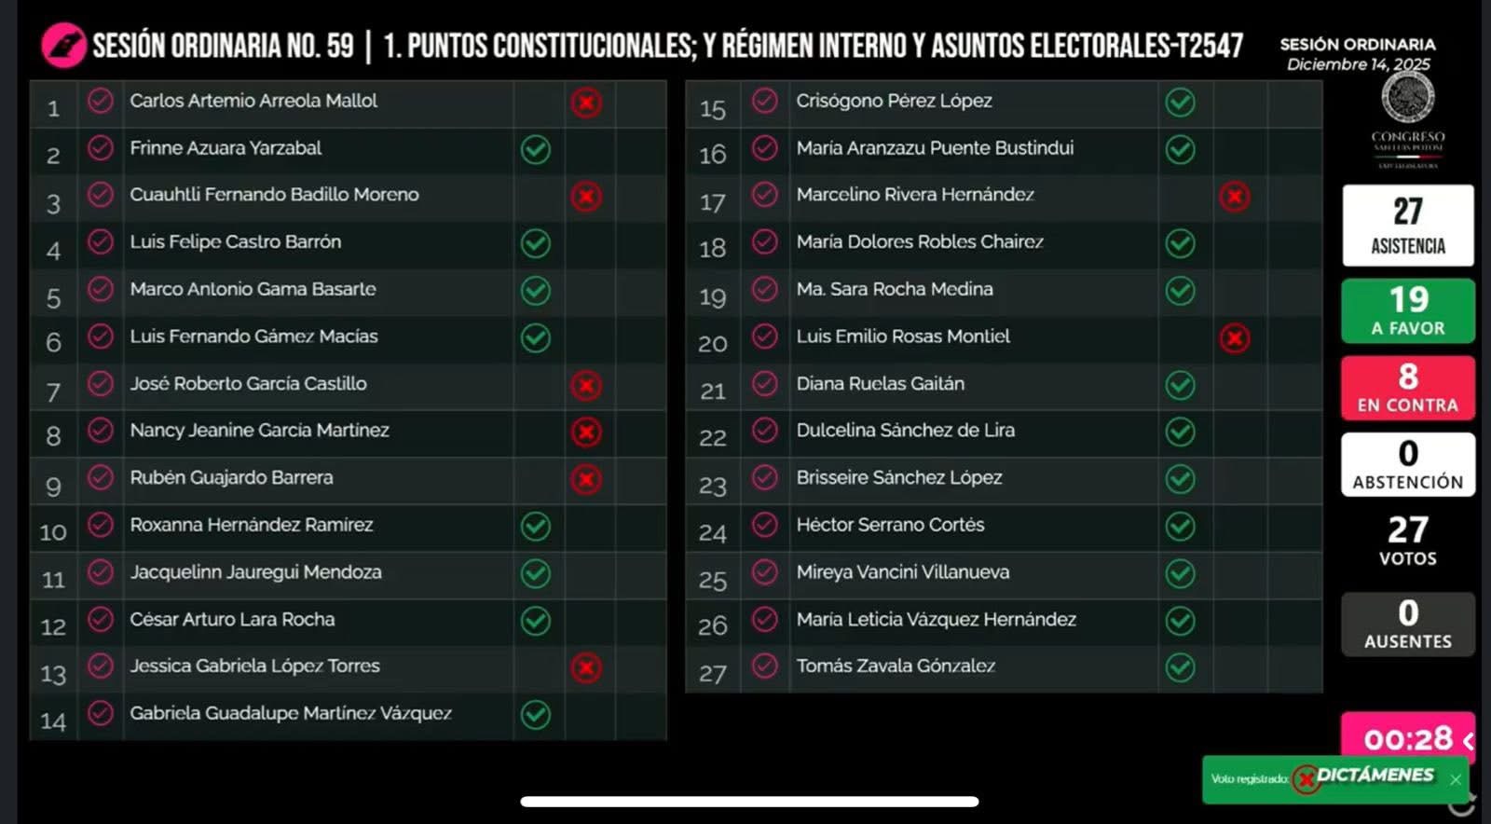Toggle attendance check for Cuauhtli Fernando Badillo

(x=101, y=195)
